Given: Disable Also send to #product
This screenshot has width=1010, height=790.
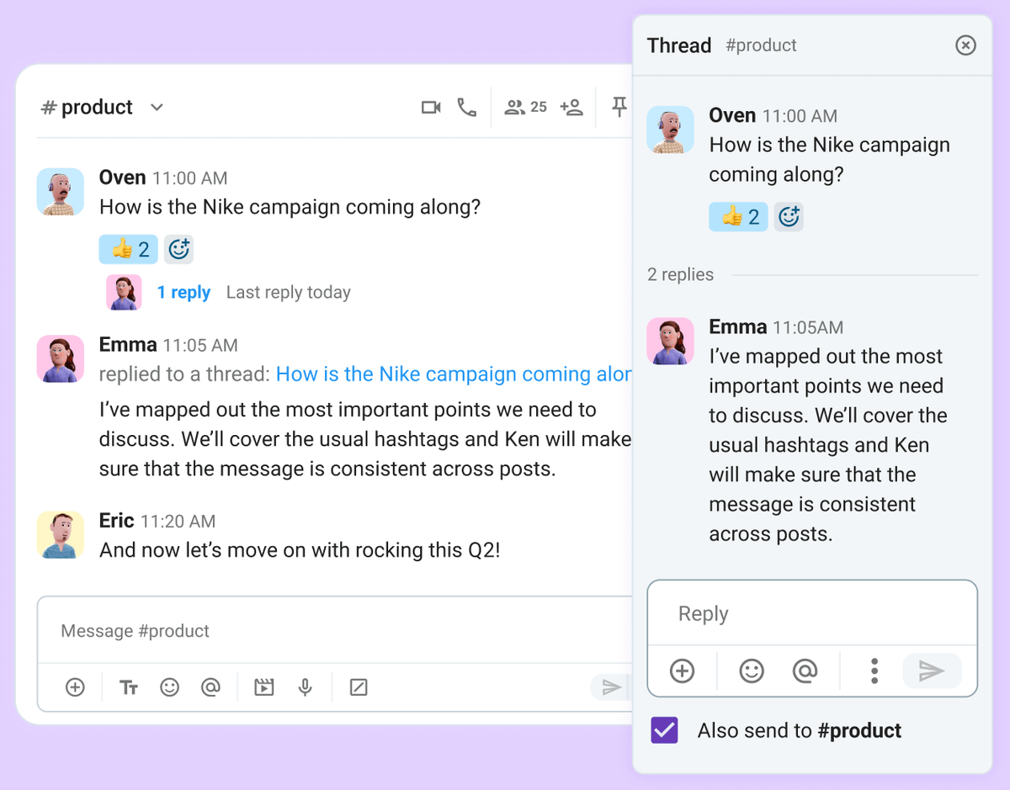Looking at the screenshot, I should coord(664,730).
